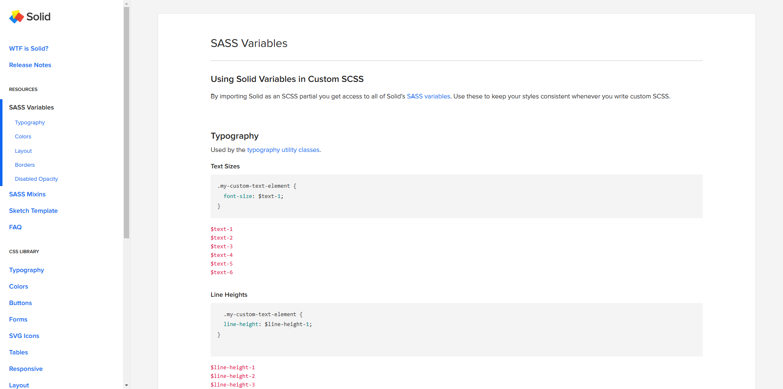
Task: Jump to Colors under SASS Variables
Action: tap(23, 137)
